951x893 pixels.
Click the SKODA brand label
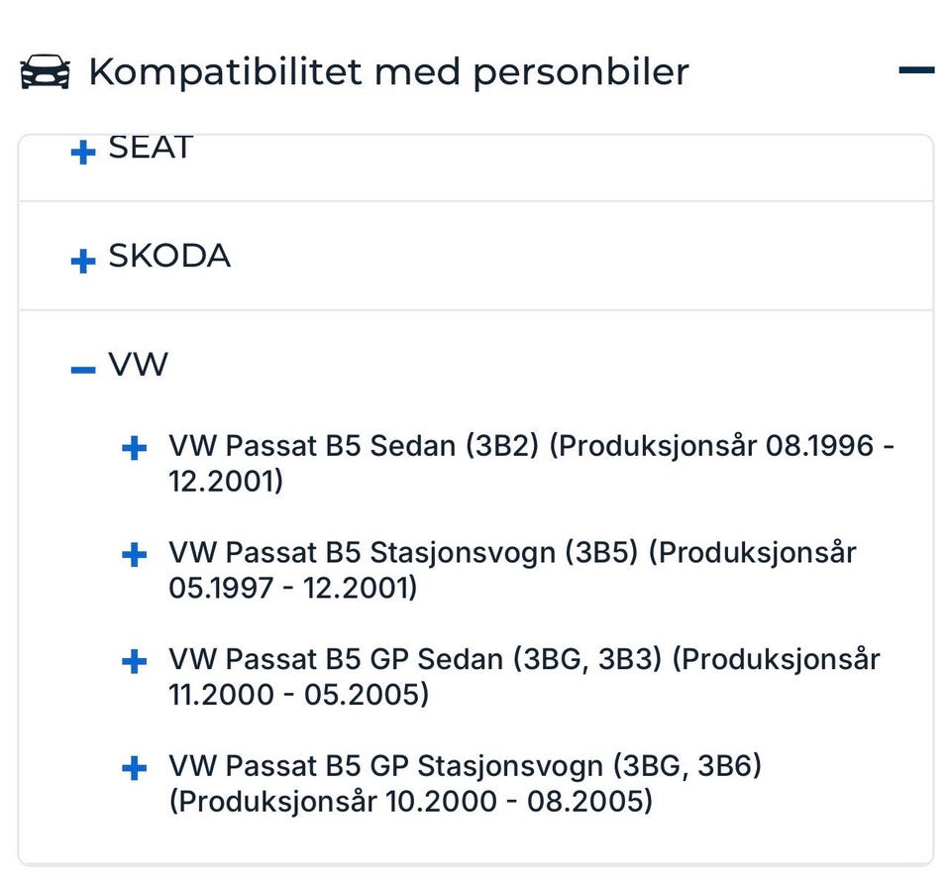(x=169, y=257)
